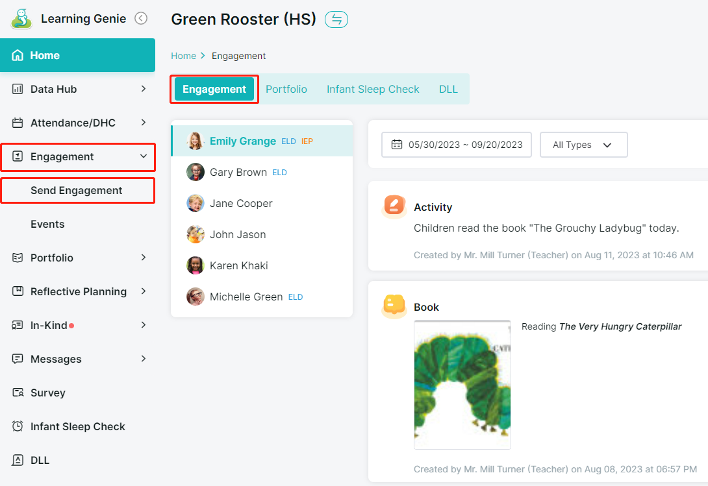Select Gary Brown from the child list
This screenshot has width=708, height=486.
238,172
